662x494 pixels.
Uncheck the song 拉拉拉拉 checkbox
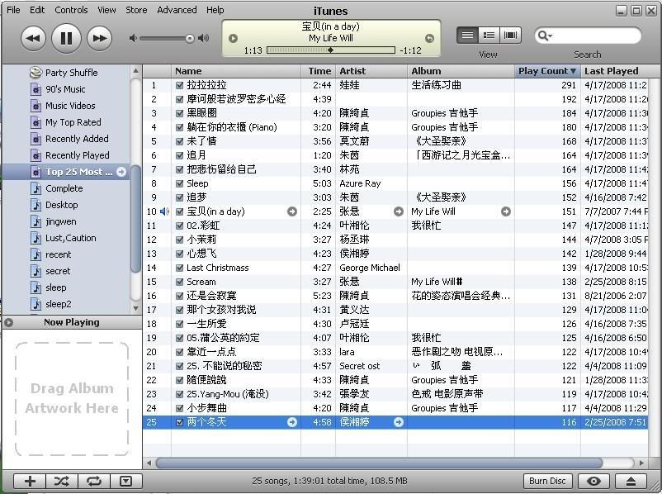179,85
